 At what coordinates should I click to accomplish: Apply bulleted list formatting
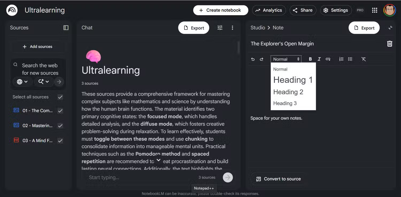click(350, 59)
